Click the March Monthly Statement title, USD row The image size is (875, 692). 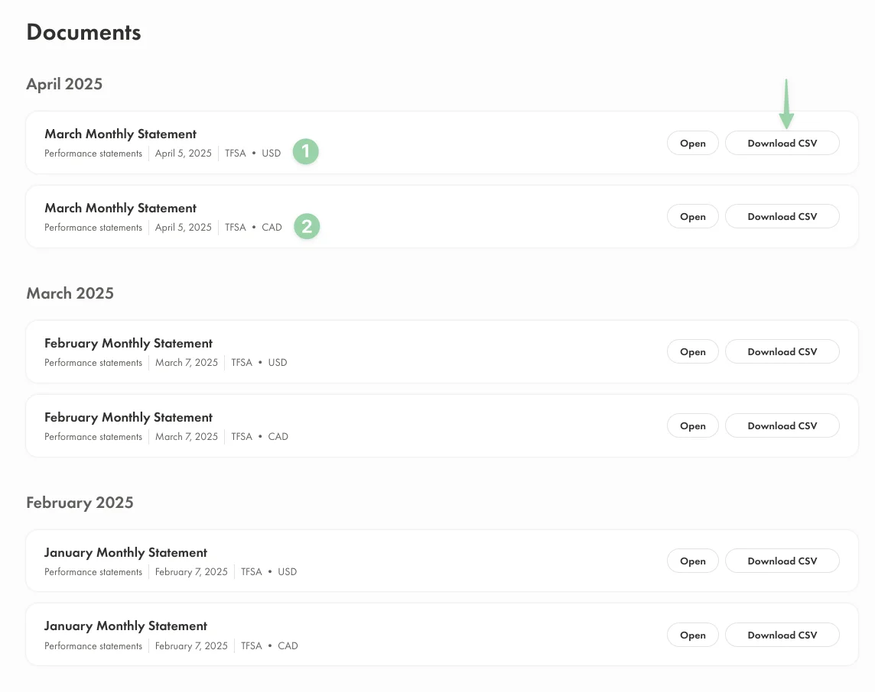(x=121, y=134)
